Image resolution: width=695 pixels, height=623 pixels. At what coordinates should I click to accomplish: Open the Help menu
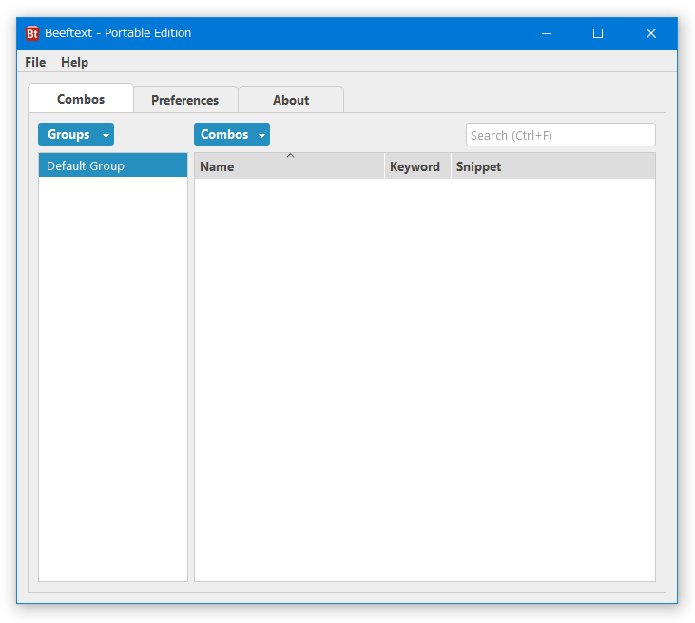pyautogui.click(x=74, y=62)
